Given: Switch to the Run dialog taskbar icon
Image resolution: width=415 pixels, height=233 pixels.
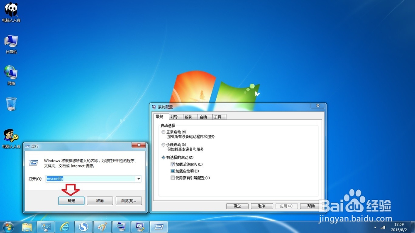Looking at the screenshot, I should tap(159, 227).
